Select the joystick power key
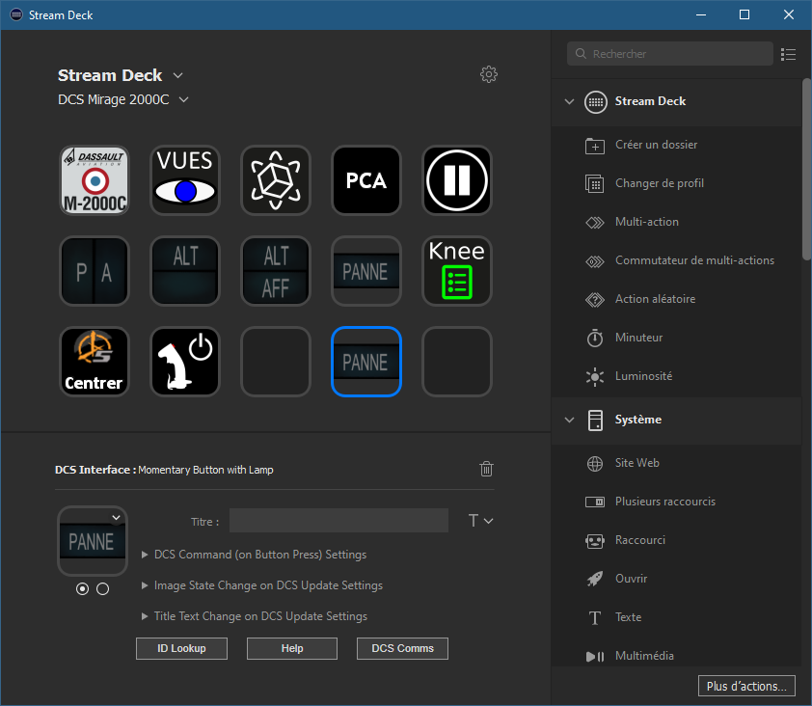This screenshot has height=706, width=812. 185,362
